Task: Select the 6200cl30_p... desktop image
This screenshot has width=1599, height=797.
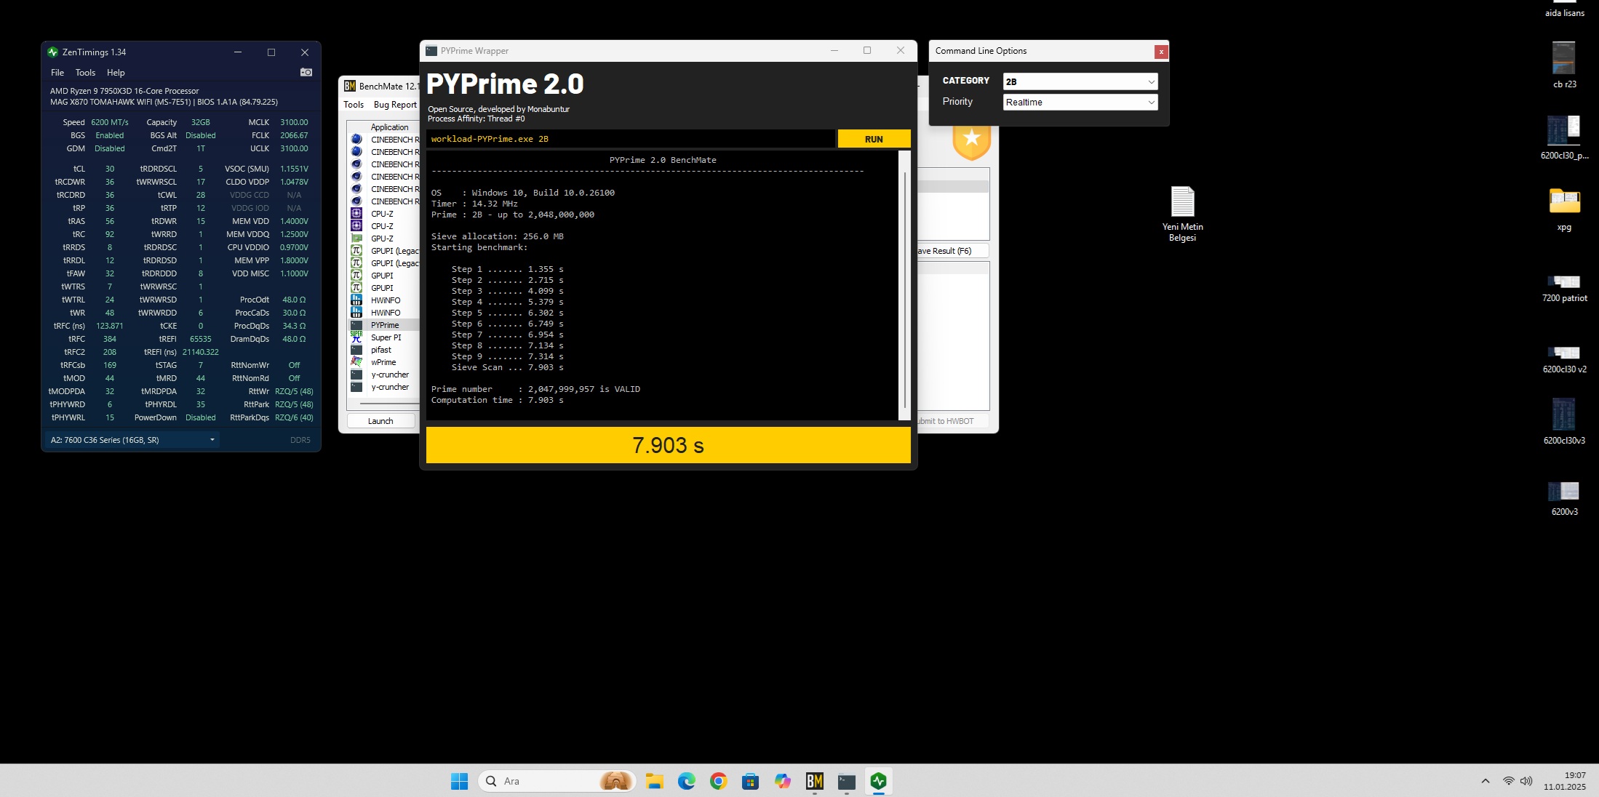Action: click(x=1564, y=137)
